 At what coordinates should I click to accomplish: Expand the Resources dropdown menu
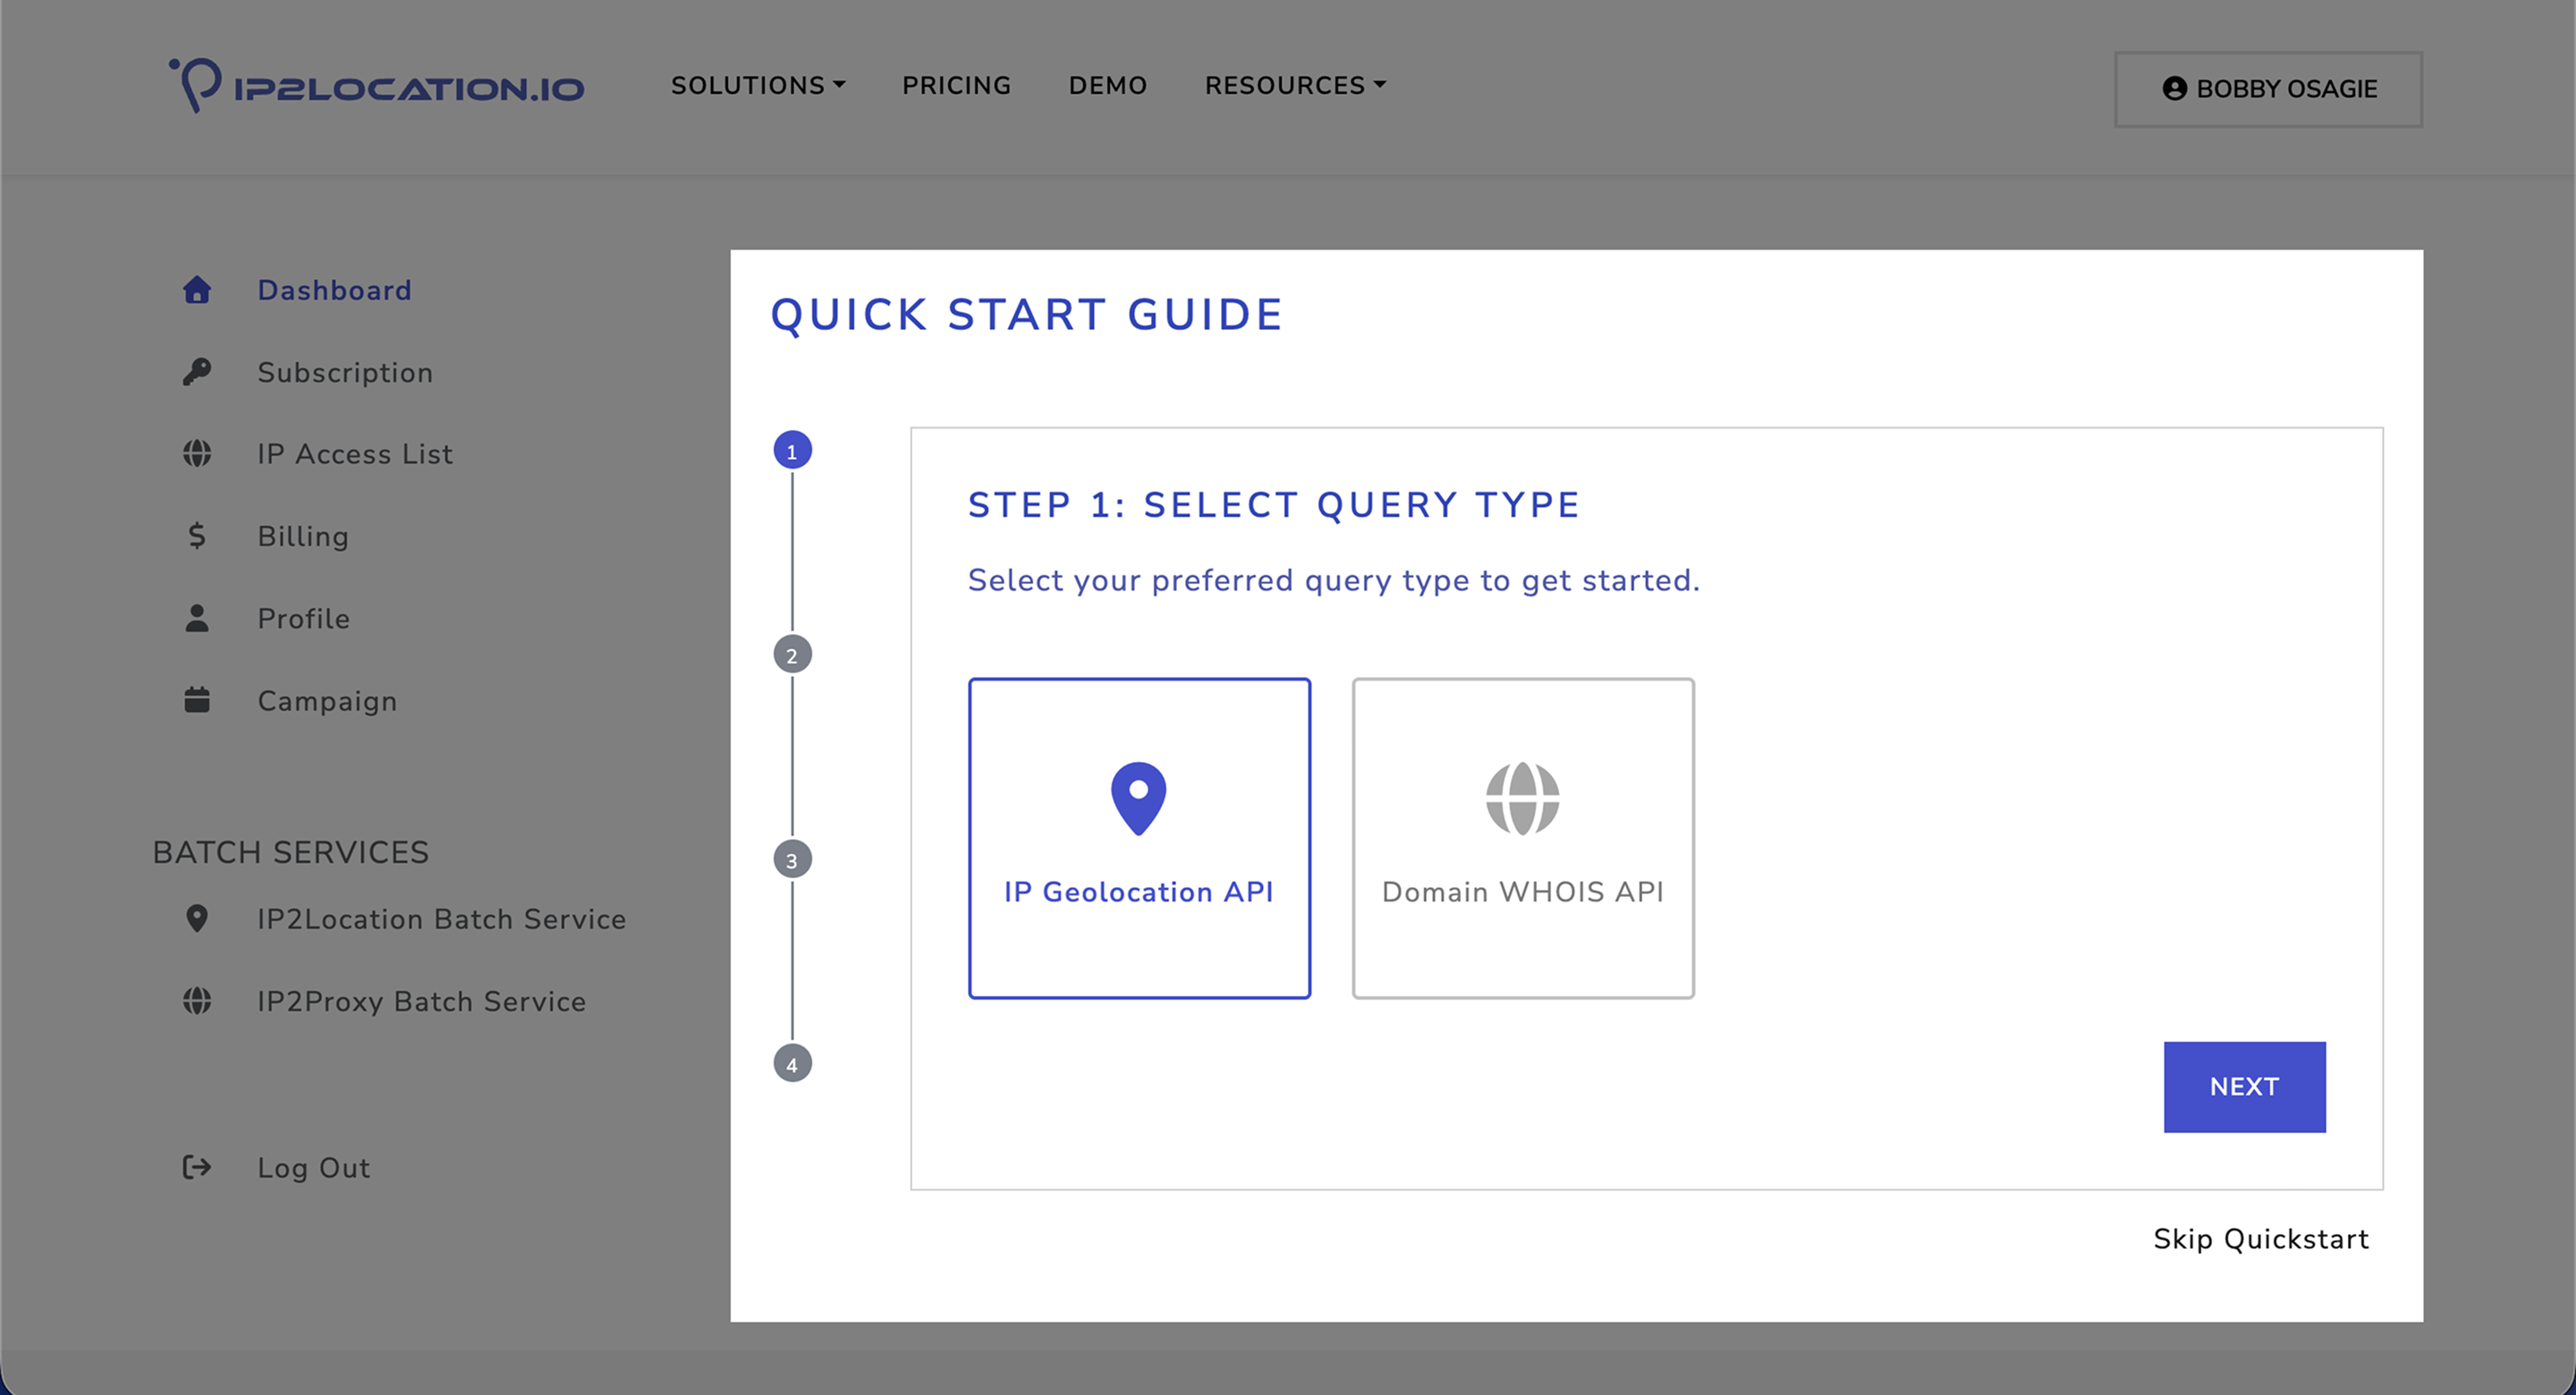click(x=1294, y=86)
